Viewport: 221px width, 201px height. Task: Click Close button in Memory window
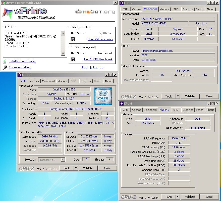pos(209,197)
